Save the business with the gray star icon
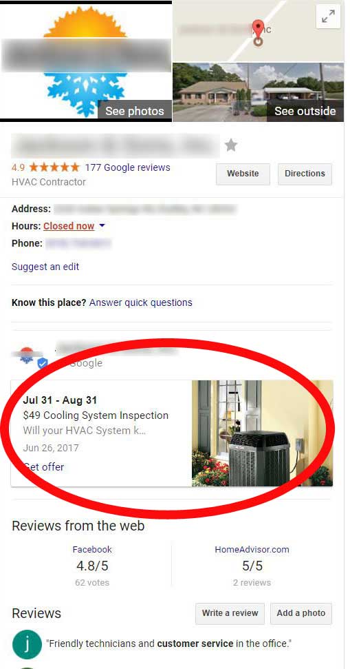The height and width of the screenshot is (669, 350). pos(231,145)
